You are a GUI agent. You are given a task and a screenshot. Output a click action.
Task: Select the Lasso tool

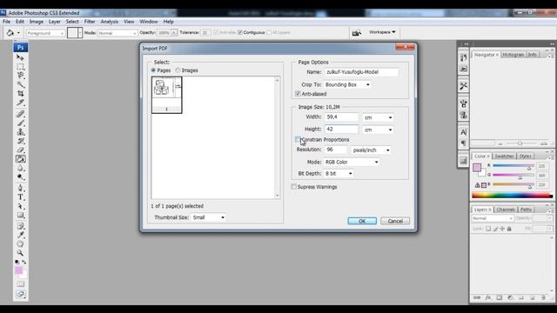pos(20,76)
